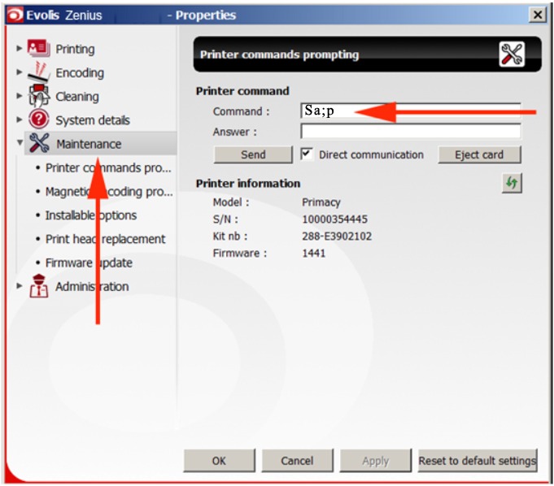Click Reset to default settings button
This screenshot has height=486, width=554.
click(x=477, y=461)
